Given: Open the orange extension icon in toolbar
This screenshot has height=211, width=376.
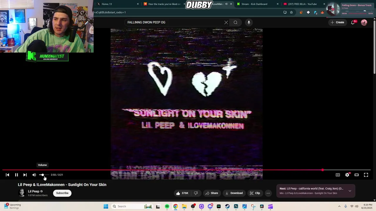Looking at the screenshot, I should coord(301,12).
